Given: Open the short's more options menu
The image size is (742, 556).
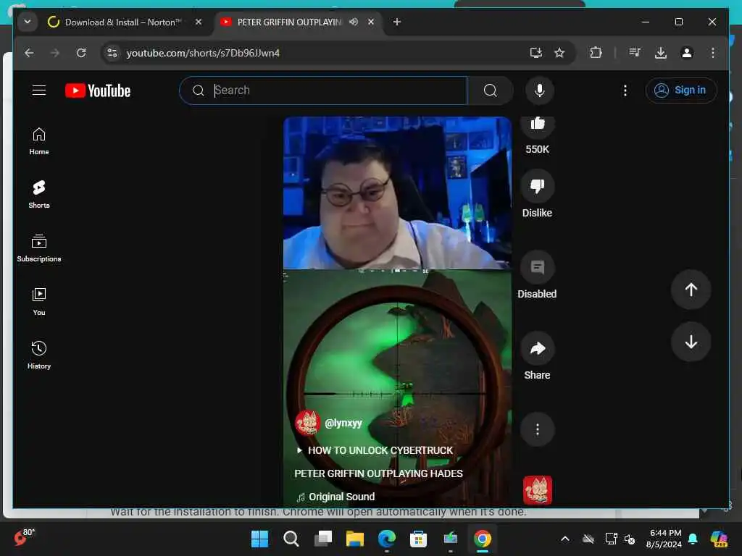Looking at the screenshot, I should (x=537, y=429).
